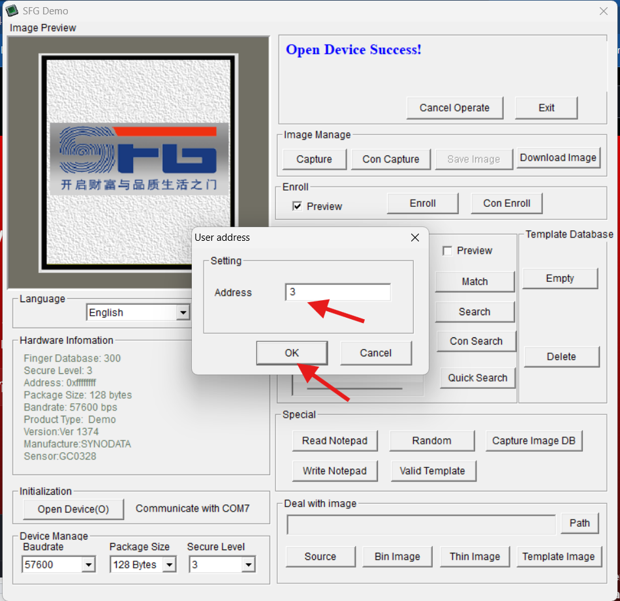This screenshot has height=601, width=620.
Task: Exit the SFG Demo application
Action: pos(546,108)
